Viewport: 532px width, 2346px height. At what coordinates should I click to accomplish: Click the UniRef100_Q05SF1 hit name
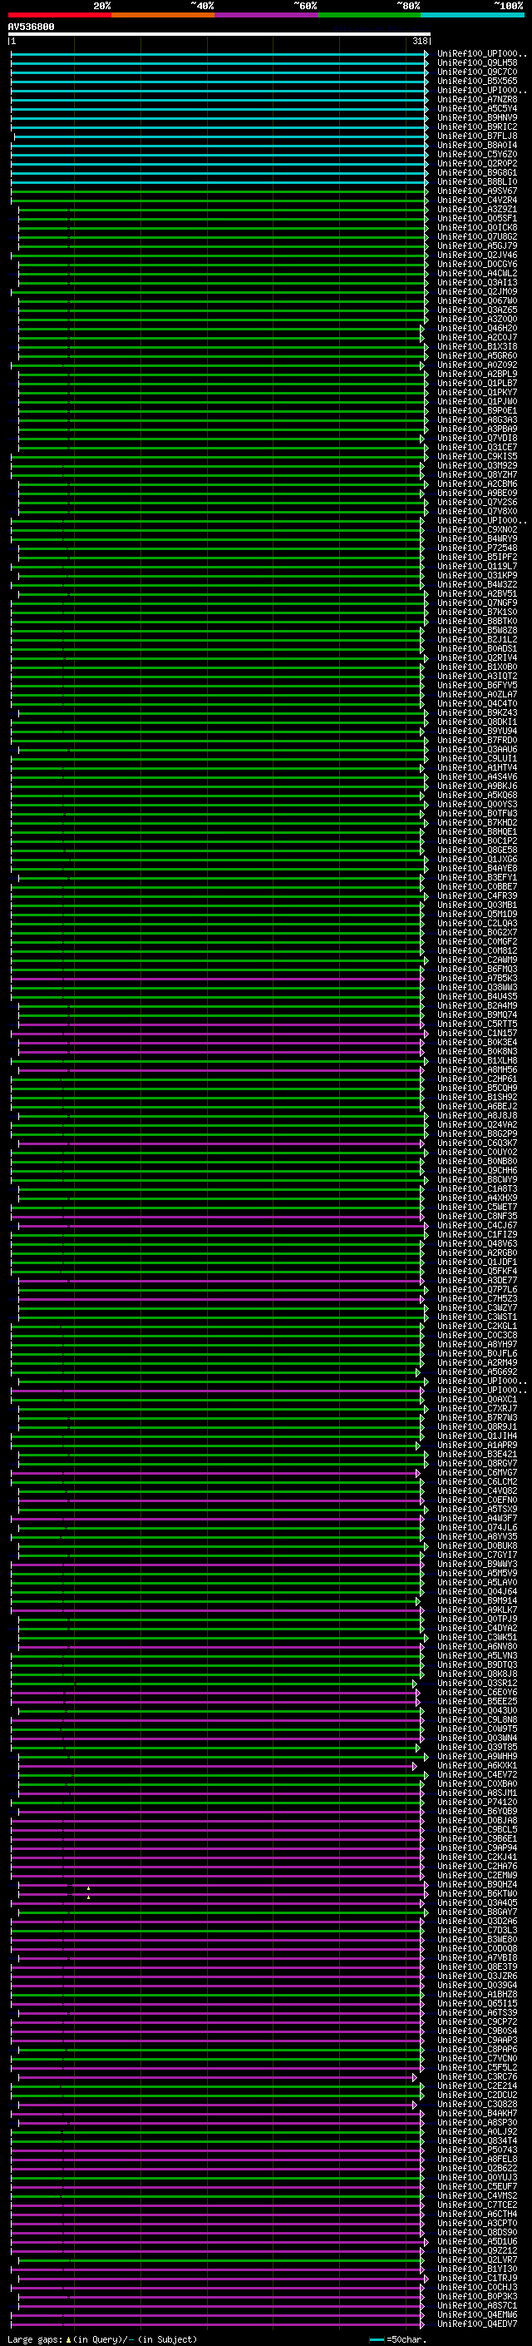[477, 219]
